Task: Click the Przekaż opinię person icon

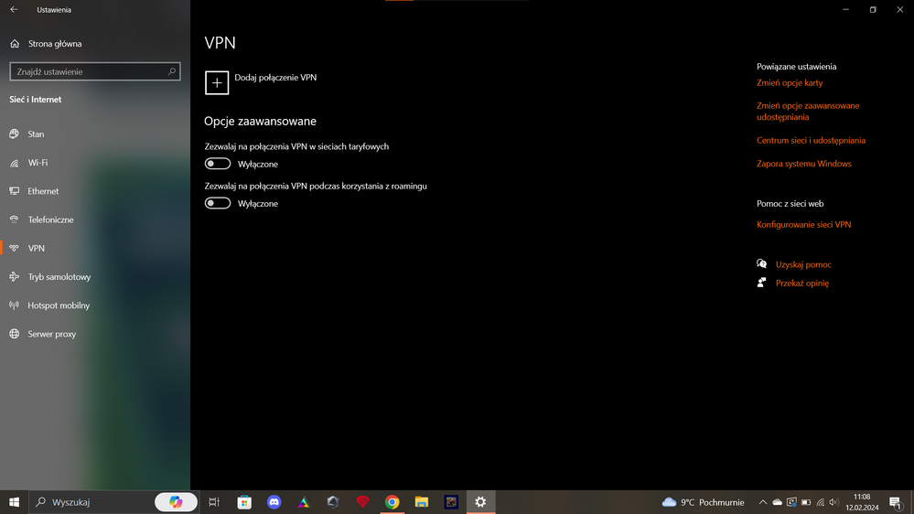Action: tap(762, 283)
